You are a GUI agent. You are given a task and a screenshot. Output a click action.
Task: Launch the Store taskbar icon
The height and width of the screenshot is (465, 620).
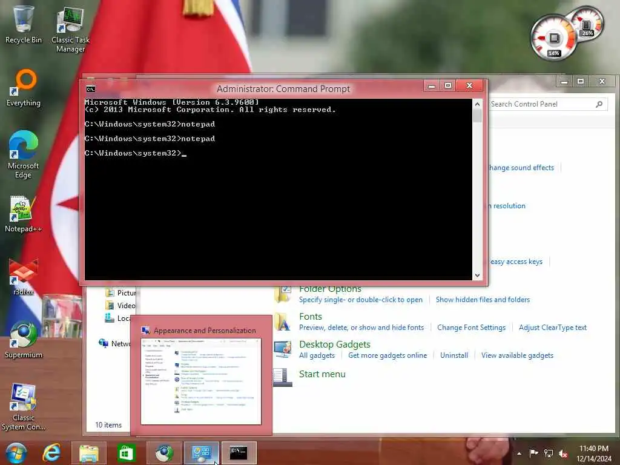tap(126, 453)
